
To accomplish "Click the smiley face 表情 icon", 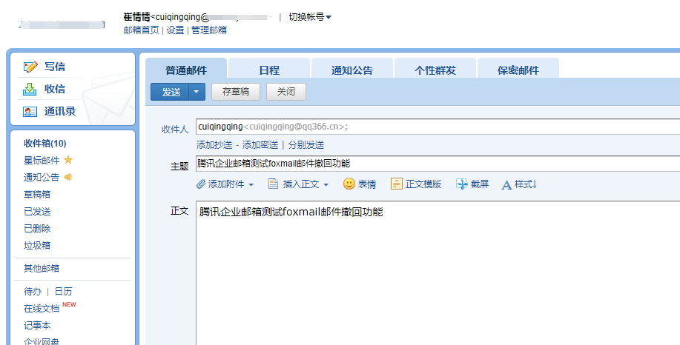I will (349, 184).
